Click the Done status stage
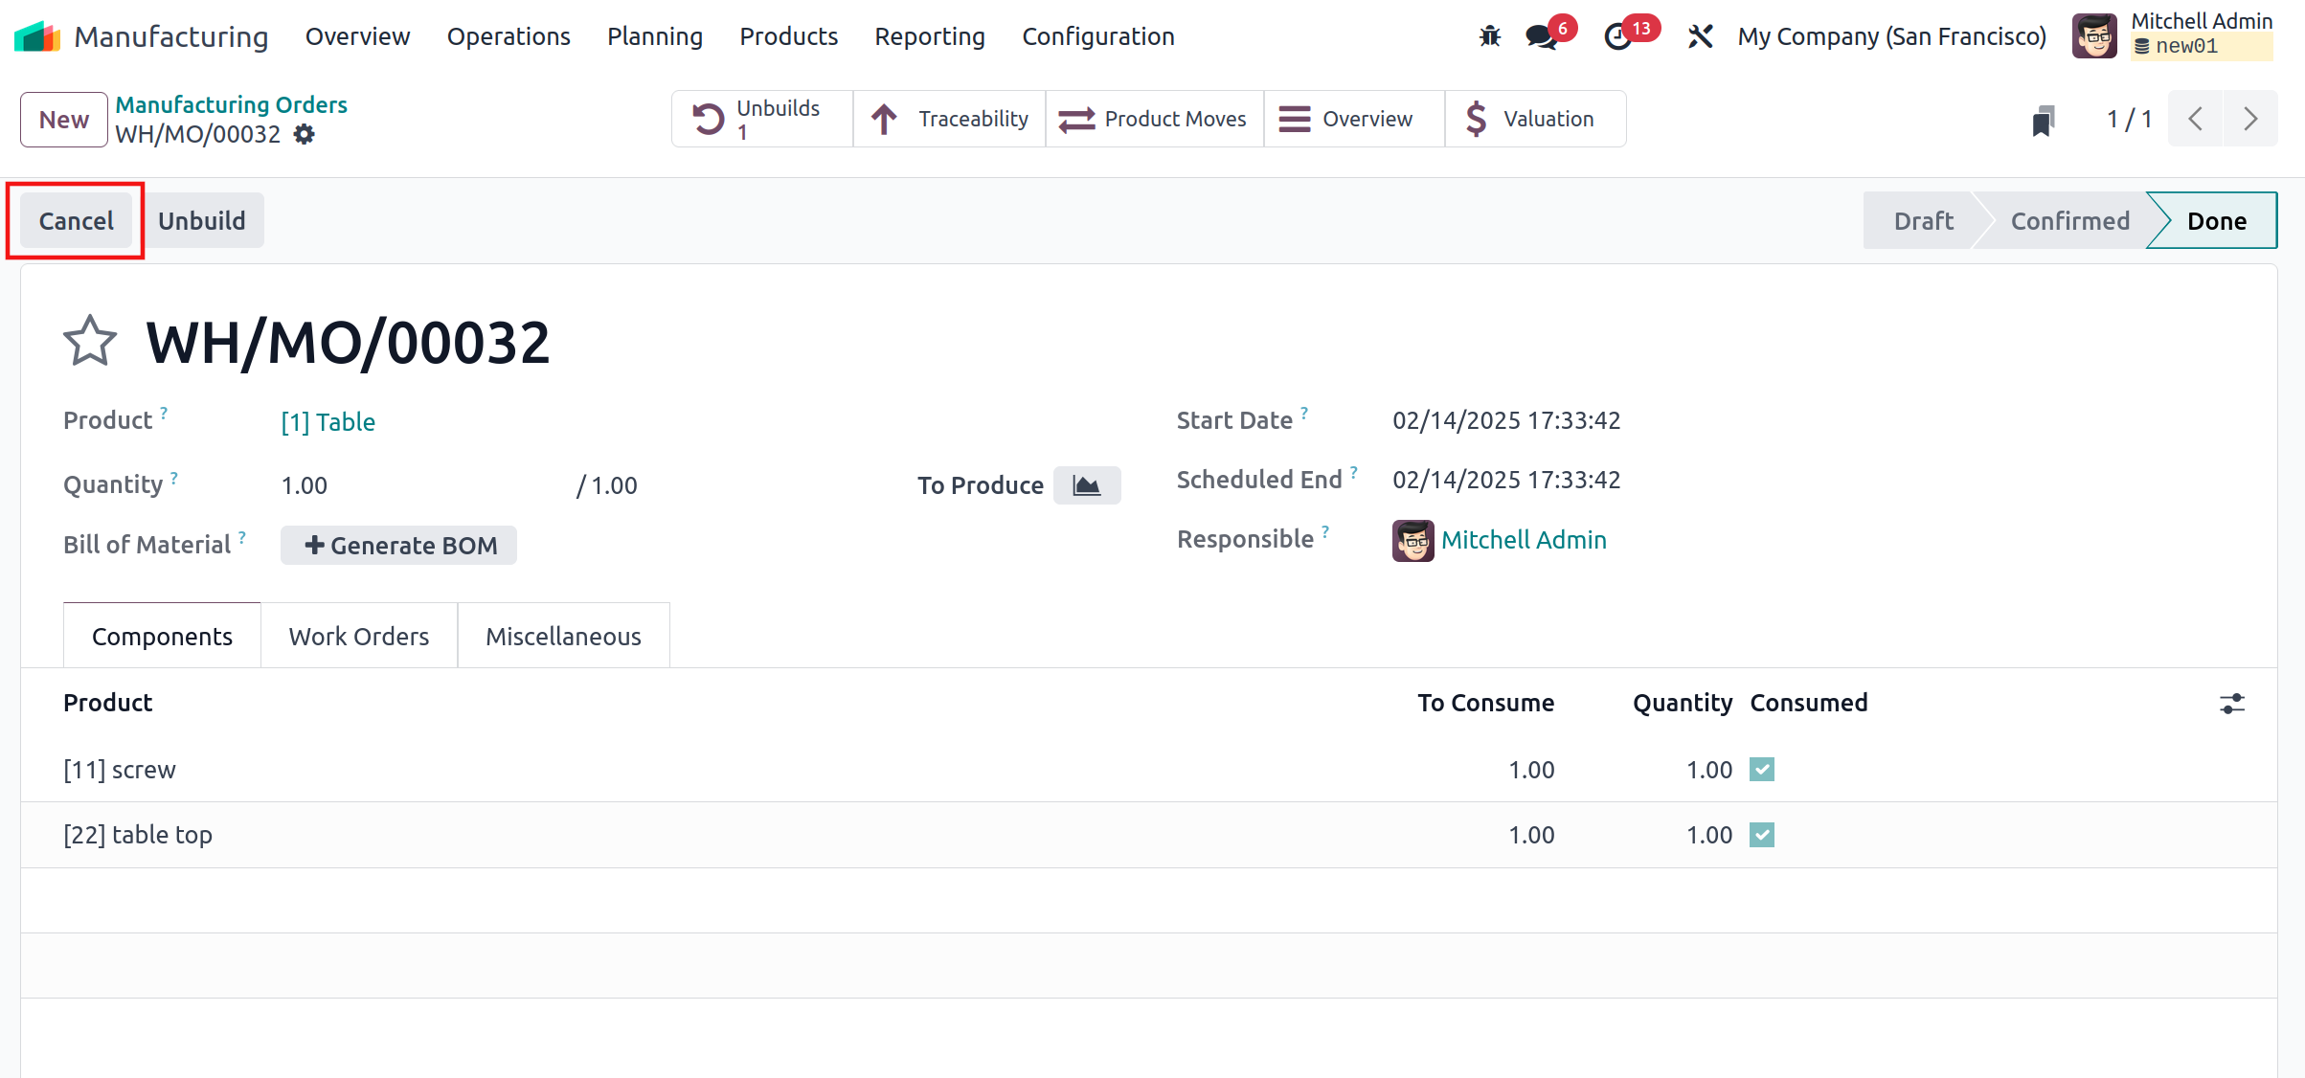 click(x=2215, y=221)
